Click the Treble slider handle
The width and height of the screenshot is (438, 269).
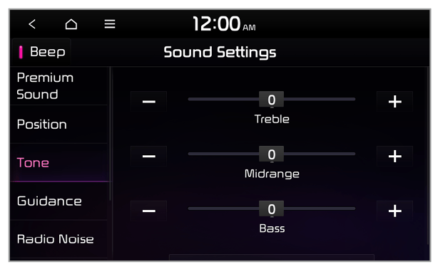271,99
